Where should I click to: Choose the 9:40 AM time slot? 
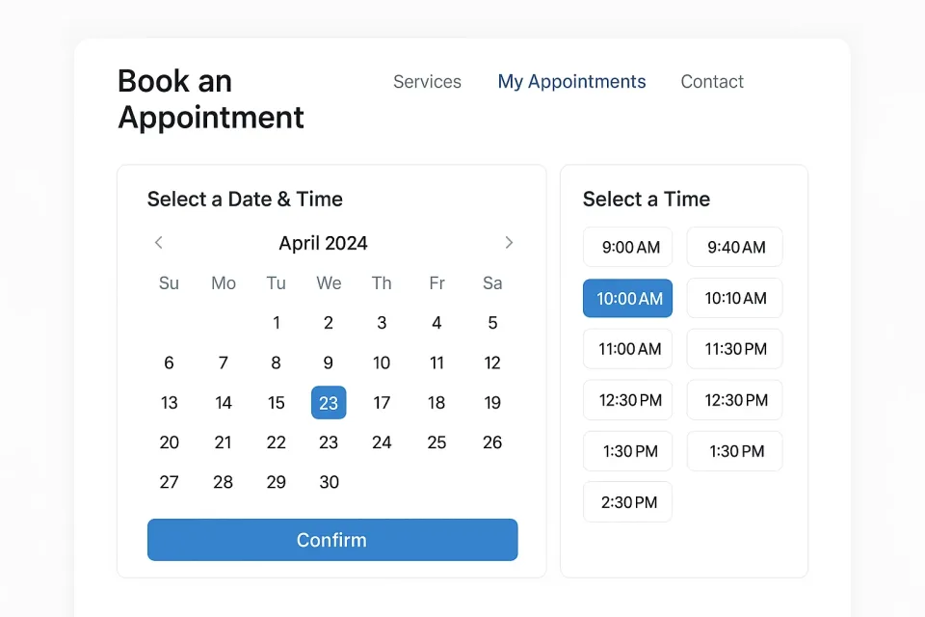pyautogui.click(x=735, y=248)
